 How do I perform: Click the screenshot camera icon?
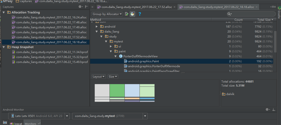(5, 123)
